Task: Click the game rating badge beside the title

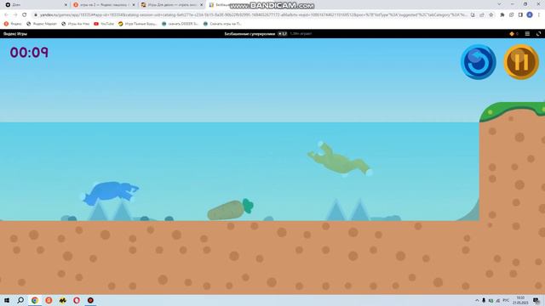Action: 282,34
